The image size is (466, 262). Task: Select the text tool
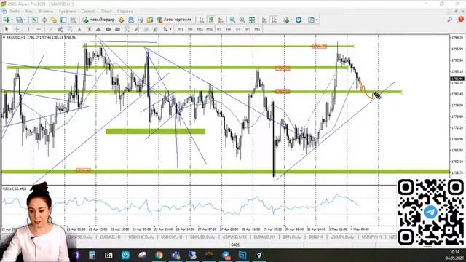[x=79, y=29]
